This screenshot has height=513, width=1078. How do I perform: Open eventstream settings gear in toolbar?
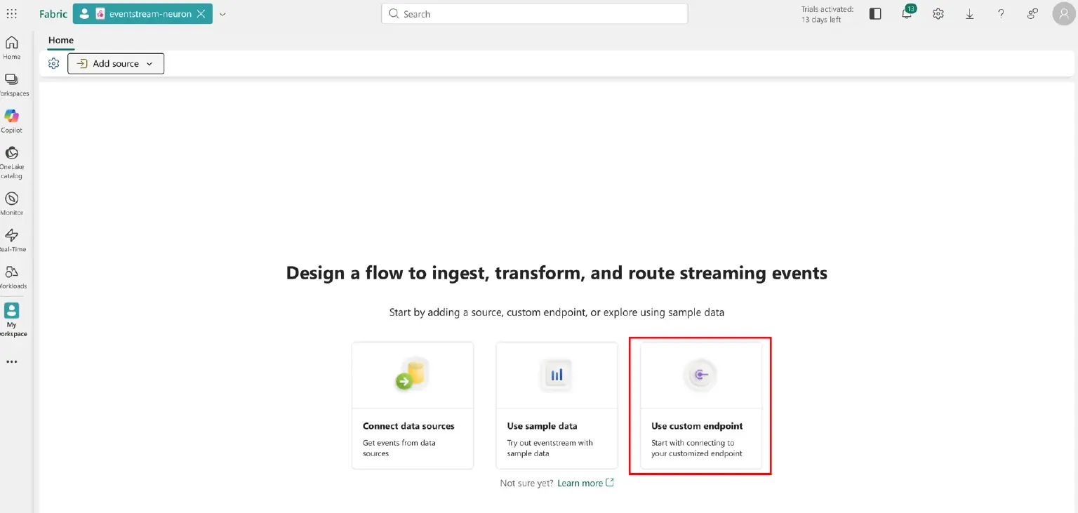tap(54, 64)
